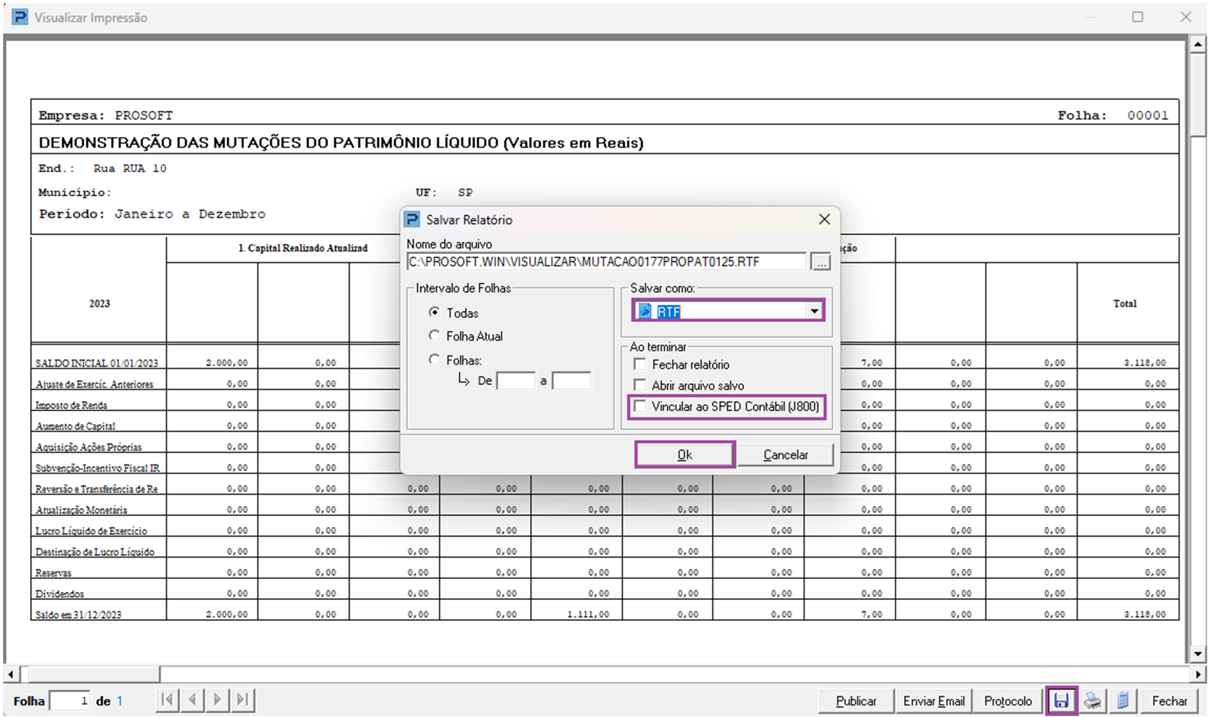1208x717 pixels.
Task: Click the ending page field after 'a'
Action: [571, 381]
